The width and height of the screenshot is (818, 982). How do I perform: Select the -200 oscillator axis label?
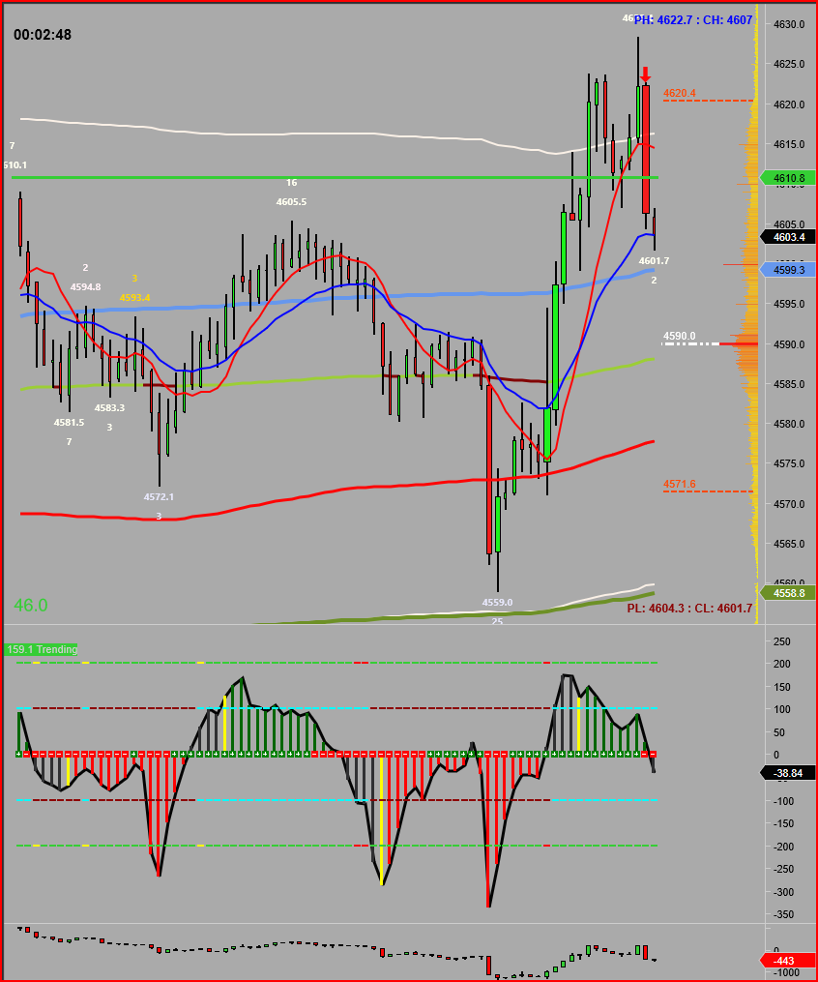tap(781, 847)
